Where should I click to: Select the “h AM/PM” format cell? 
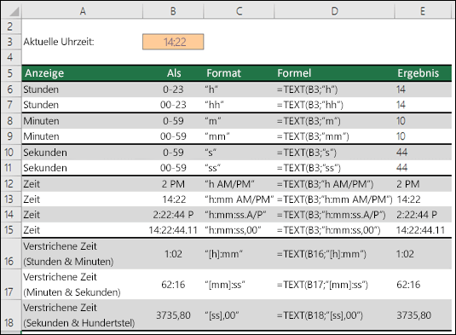239,184
